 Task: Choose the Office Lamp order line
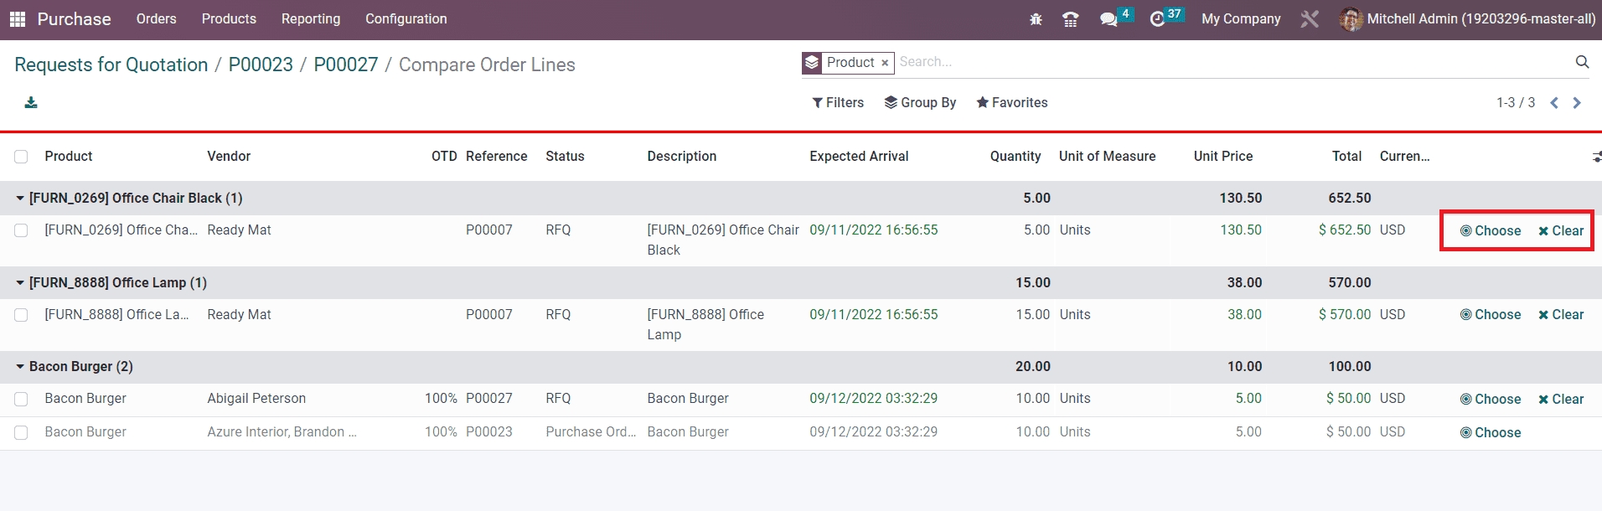click(x=1490, y=315)
